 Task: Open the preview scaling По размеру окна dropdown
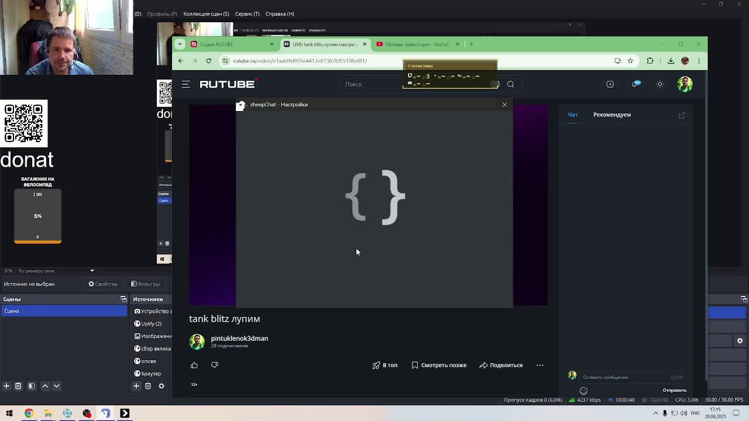(x=56, y=271)
